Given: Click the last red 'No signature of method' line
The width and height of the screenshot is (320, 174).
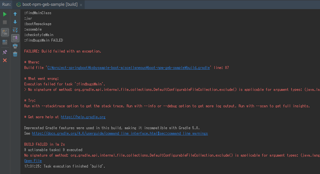Looking at the screenshot, I should tap(172, 155).
